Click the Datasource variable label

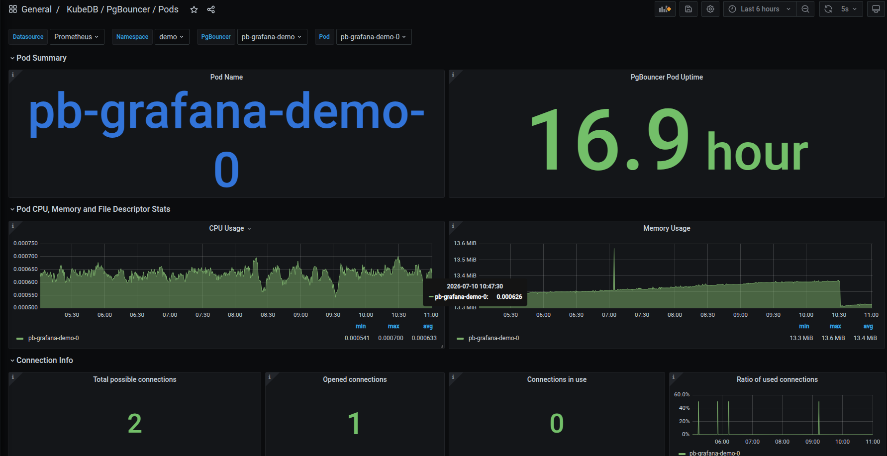click(28, 37)
